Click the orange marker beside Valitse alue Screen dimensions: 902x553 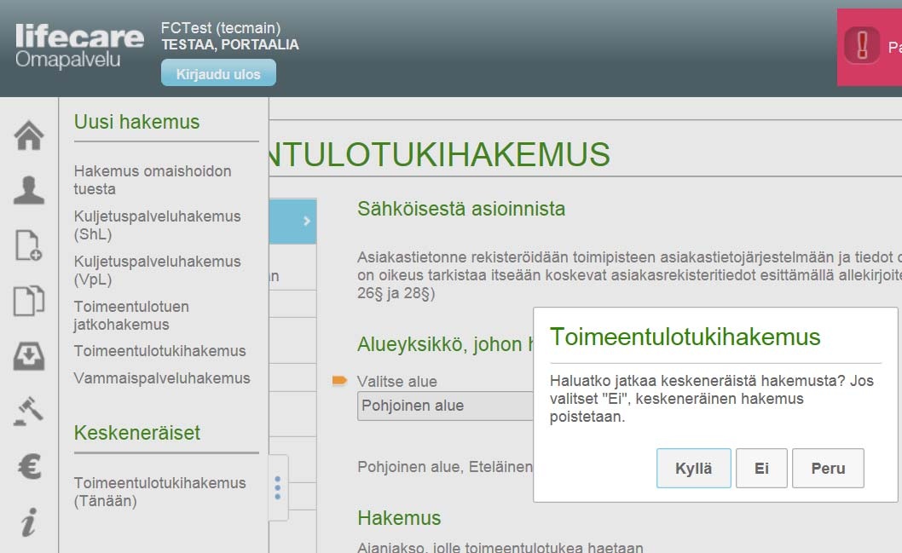pyautogui.click(x=339, y=380)
